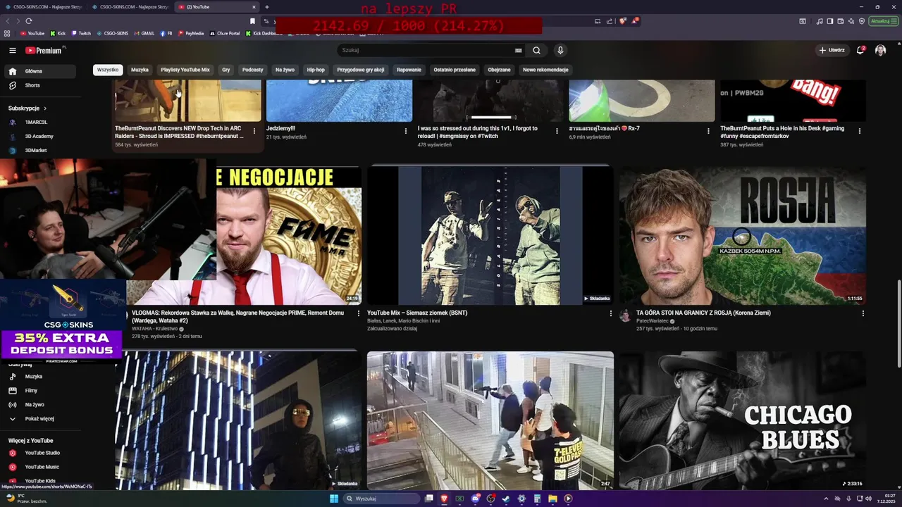Toggle the browser sidebar panel icon
The width and height of the screenshot is (902, 507).
(830, 21)
